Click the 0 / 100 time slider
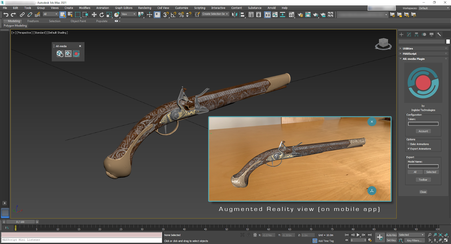The width and height of the screenshot is (451, 244). [x=20, y=222]
